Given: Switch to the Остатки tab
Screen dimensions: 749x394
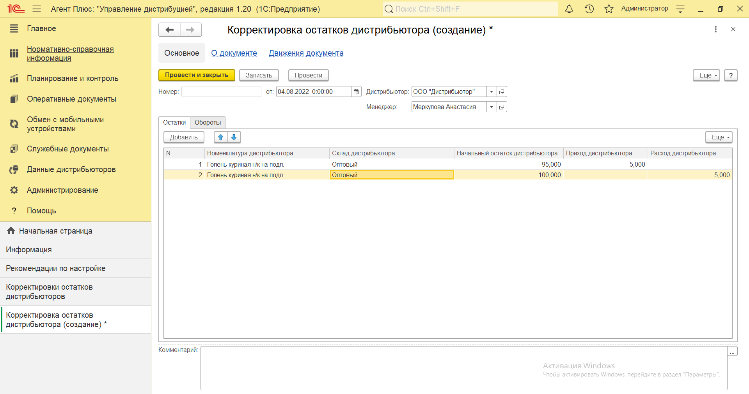Looking at the screenshot, I should click(174, 122).
